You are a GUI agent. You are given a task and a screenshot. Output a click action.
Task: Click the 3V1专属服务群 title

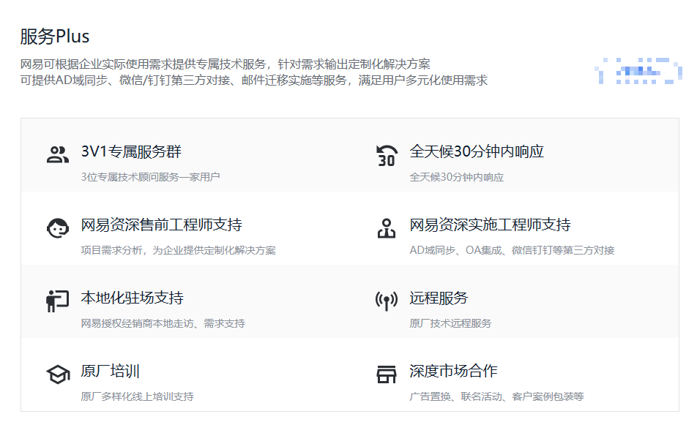[x=131, y=151]
